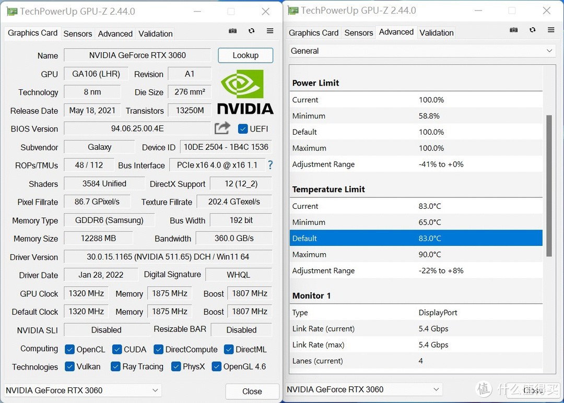Click screenshot camera icon in right GPU-Z window

click(514, 30)
